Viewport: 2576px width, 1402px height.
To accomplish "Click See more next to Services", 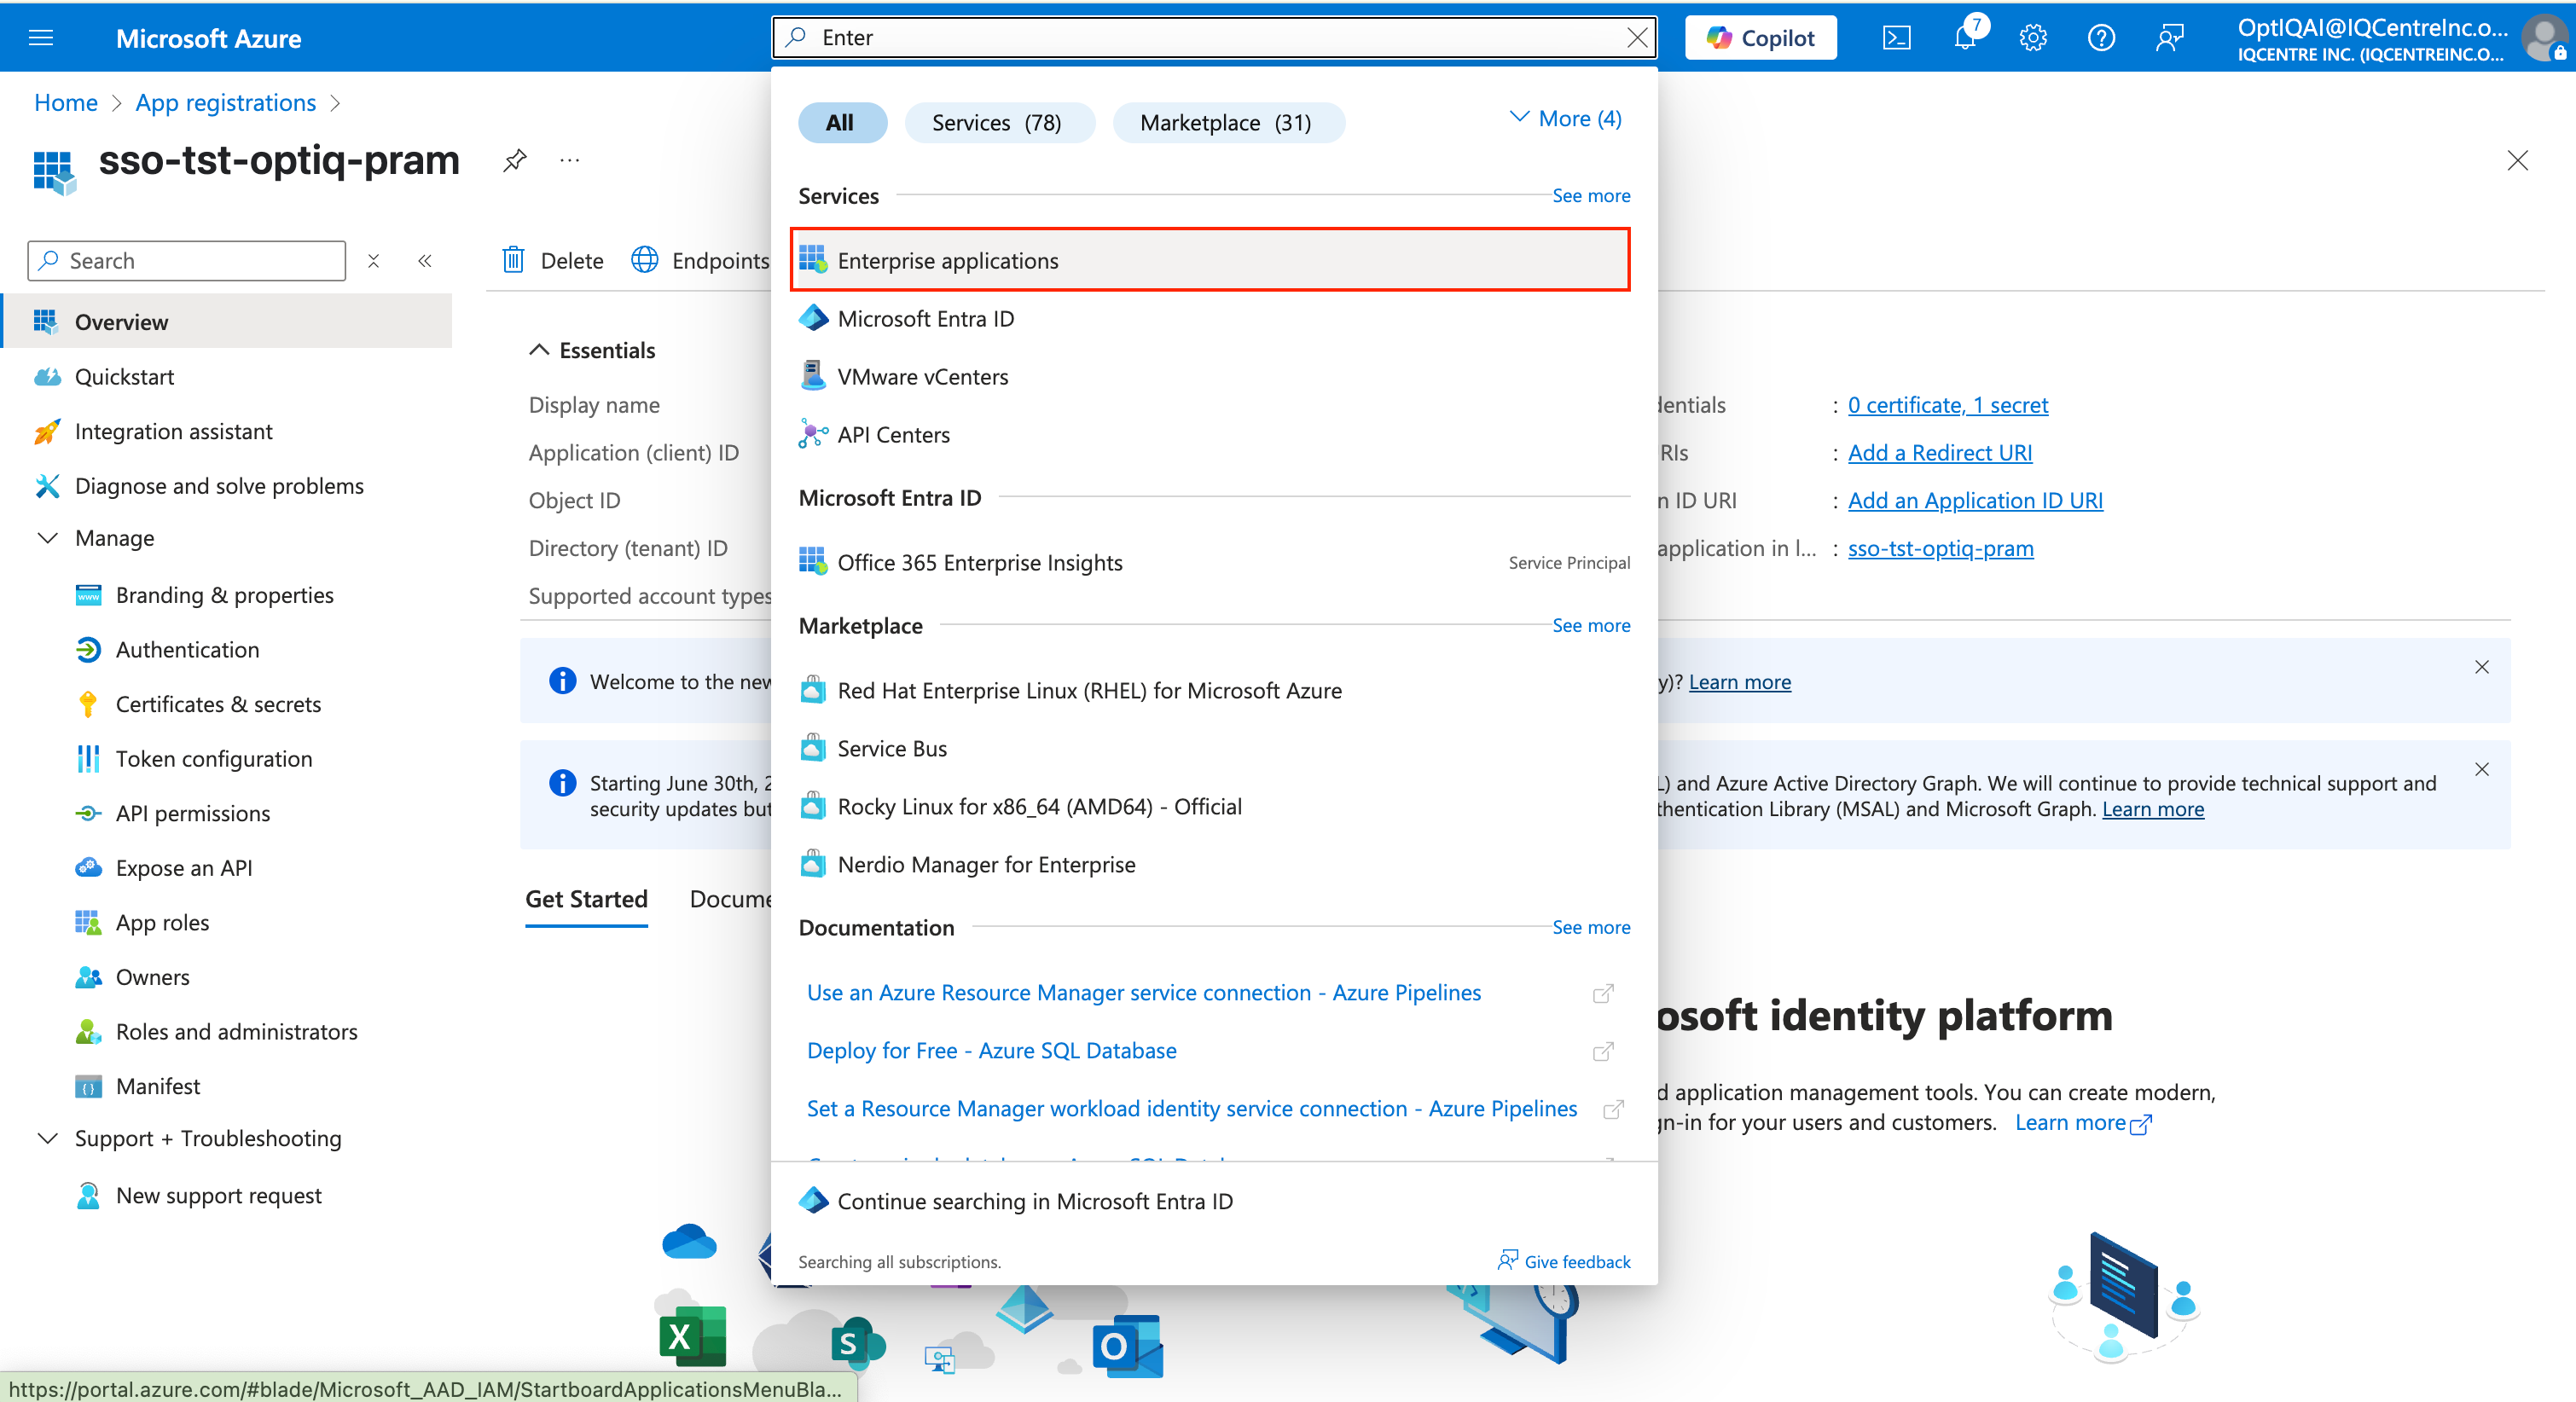I will [1590, 196].
